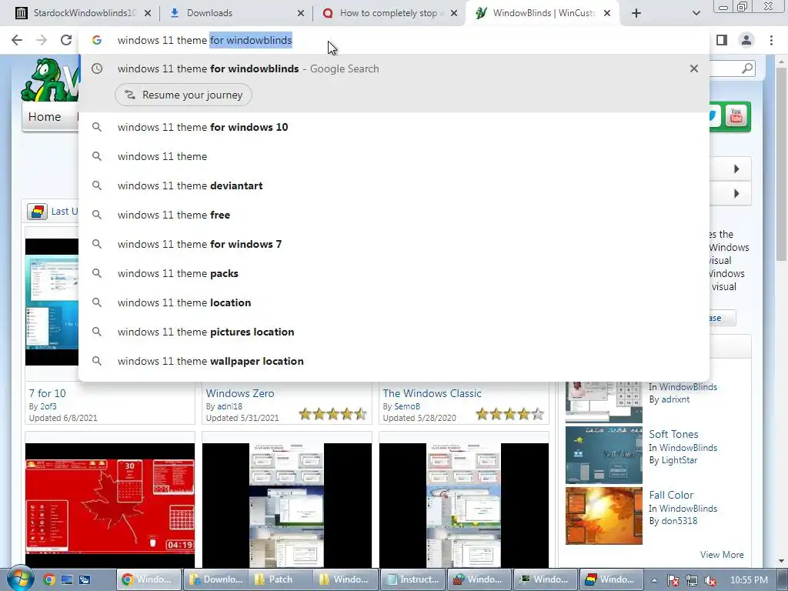The image size is (788, 591).
Task: Open the taskbar clock showing 10:55 PM
Action: 749,580
